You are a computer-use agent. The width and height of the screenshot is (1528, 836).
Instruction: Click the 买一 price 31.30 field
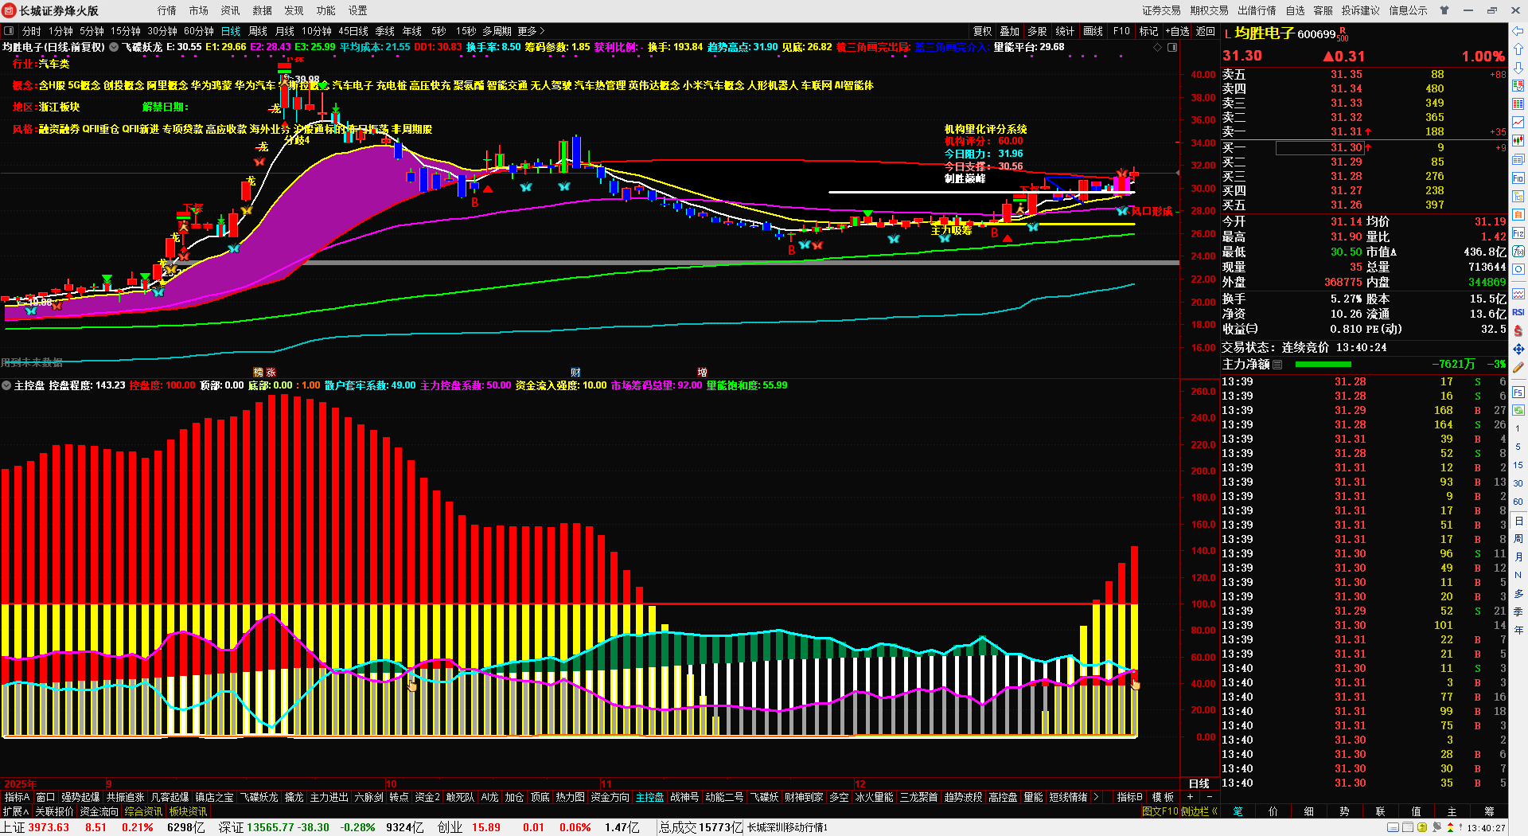click(x=1320, y=147)
